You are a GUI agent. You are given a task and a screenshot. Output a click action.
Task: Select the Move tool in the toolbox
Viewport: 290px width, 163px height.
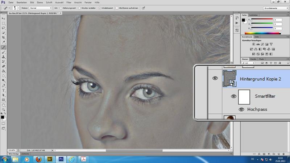4,18
